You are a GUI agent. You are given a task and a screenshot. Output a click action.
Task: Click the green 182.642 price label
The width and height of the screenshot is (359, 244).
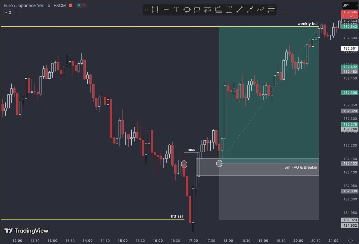click(350, 27)
